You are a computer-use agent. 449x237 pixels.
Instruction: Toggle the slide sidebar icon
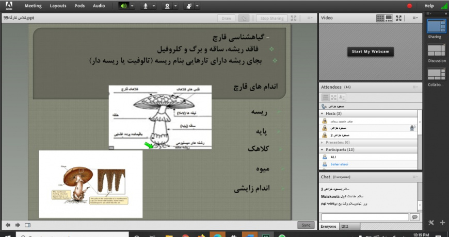pyautogui.click(x=27, y=225)
